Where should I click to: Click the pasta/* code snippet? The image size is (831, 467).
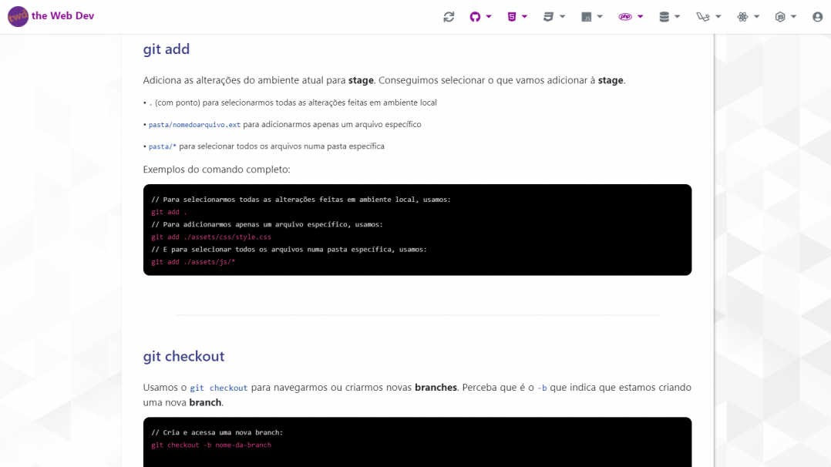point(162,146)
